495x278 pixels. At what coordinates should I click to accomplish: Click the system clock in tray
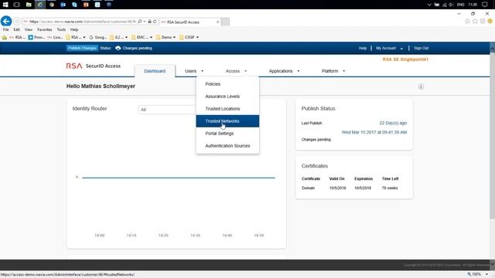click(x=473, y=5)
